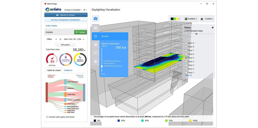This screenshot has width=258, height=128.
Task: Click the camera snapshot icon
Action: coord(96,19)
